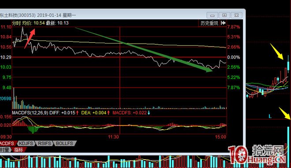Screen dimensions: 291x168
Task: Click the 15:00 time axis label
Action: 220,137
